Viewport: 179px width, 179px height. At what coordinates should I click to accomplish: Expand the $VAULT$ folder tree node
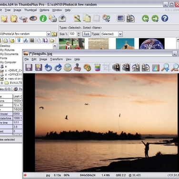pyautogui.click(x=2, y=83)
